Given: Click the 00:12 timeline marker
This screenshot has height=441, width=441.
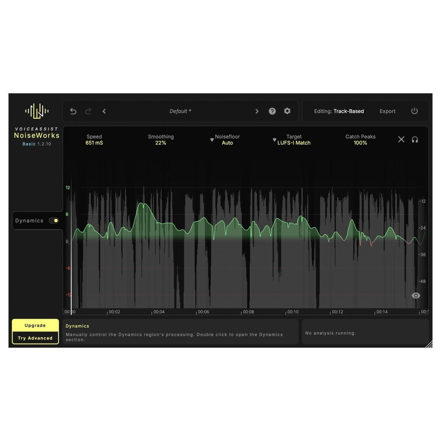Looking at the screenshot, I should [x=337, y=312].
